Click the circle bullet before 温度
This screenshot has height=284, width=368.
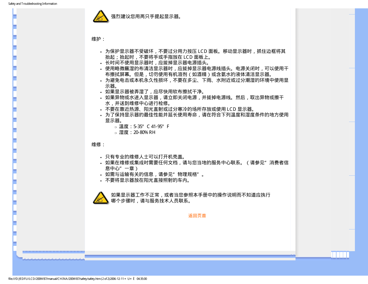(x=115, y=127)
